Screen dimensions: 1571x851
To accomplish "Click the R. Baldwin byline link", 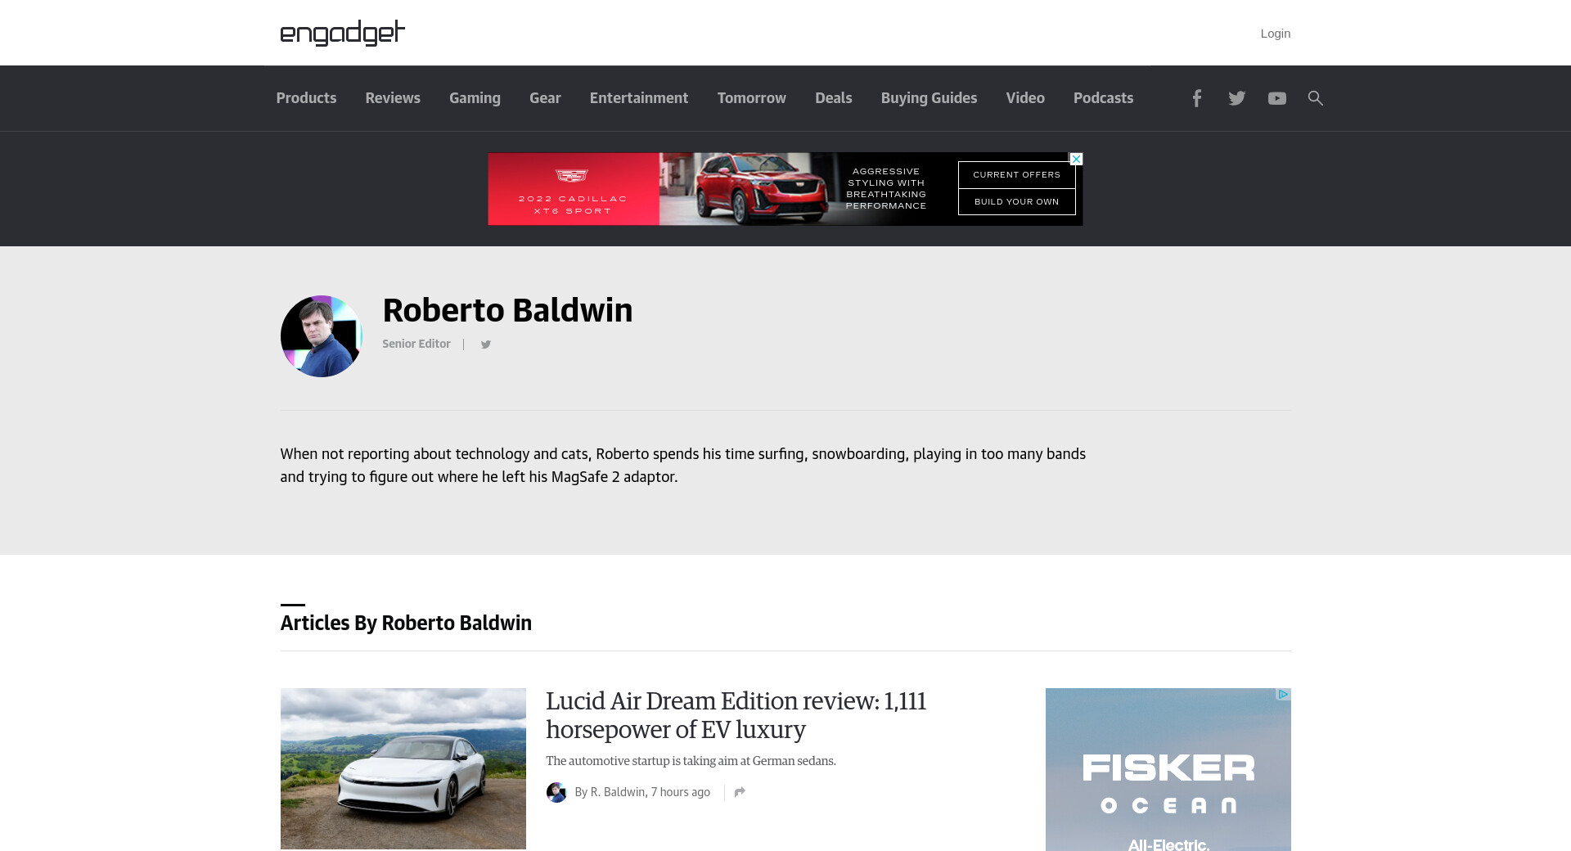I will click(x=618, y=792).
